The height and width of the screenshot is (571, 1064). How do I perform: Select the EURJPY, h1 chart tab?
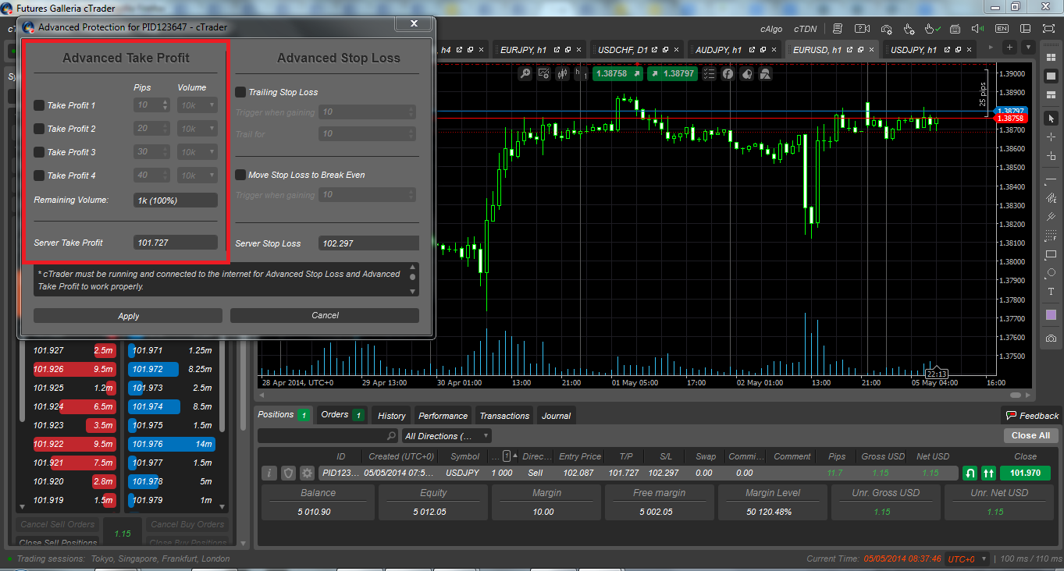coord(539,49)
